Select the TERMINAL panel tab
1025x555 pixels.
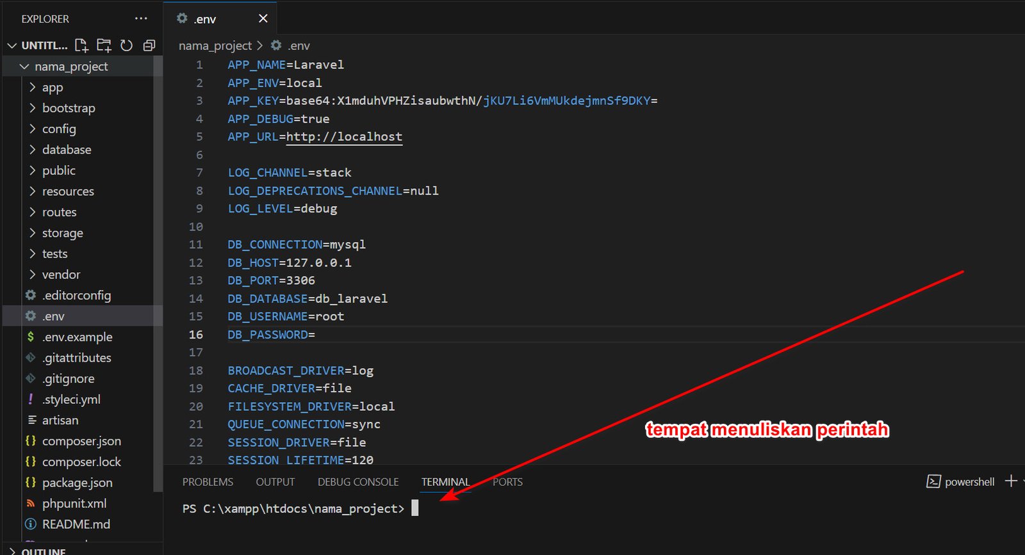(x=445, y=481)
